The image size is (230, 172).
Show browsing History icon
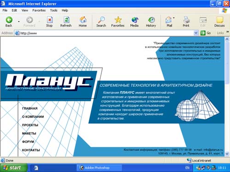[151, 20]
